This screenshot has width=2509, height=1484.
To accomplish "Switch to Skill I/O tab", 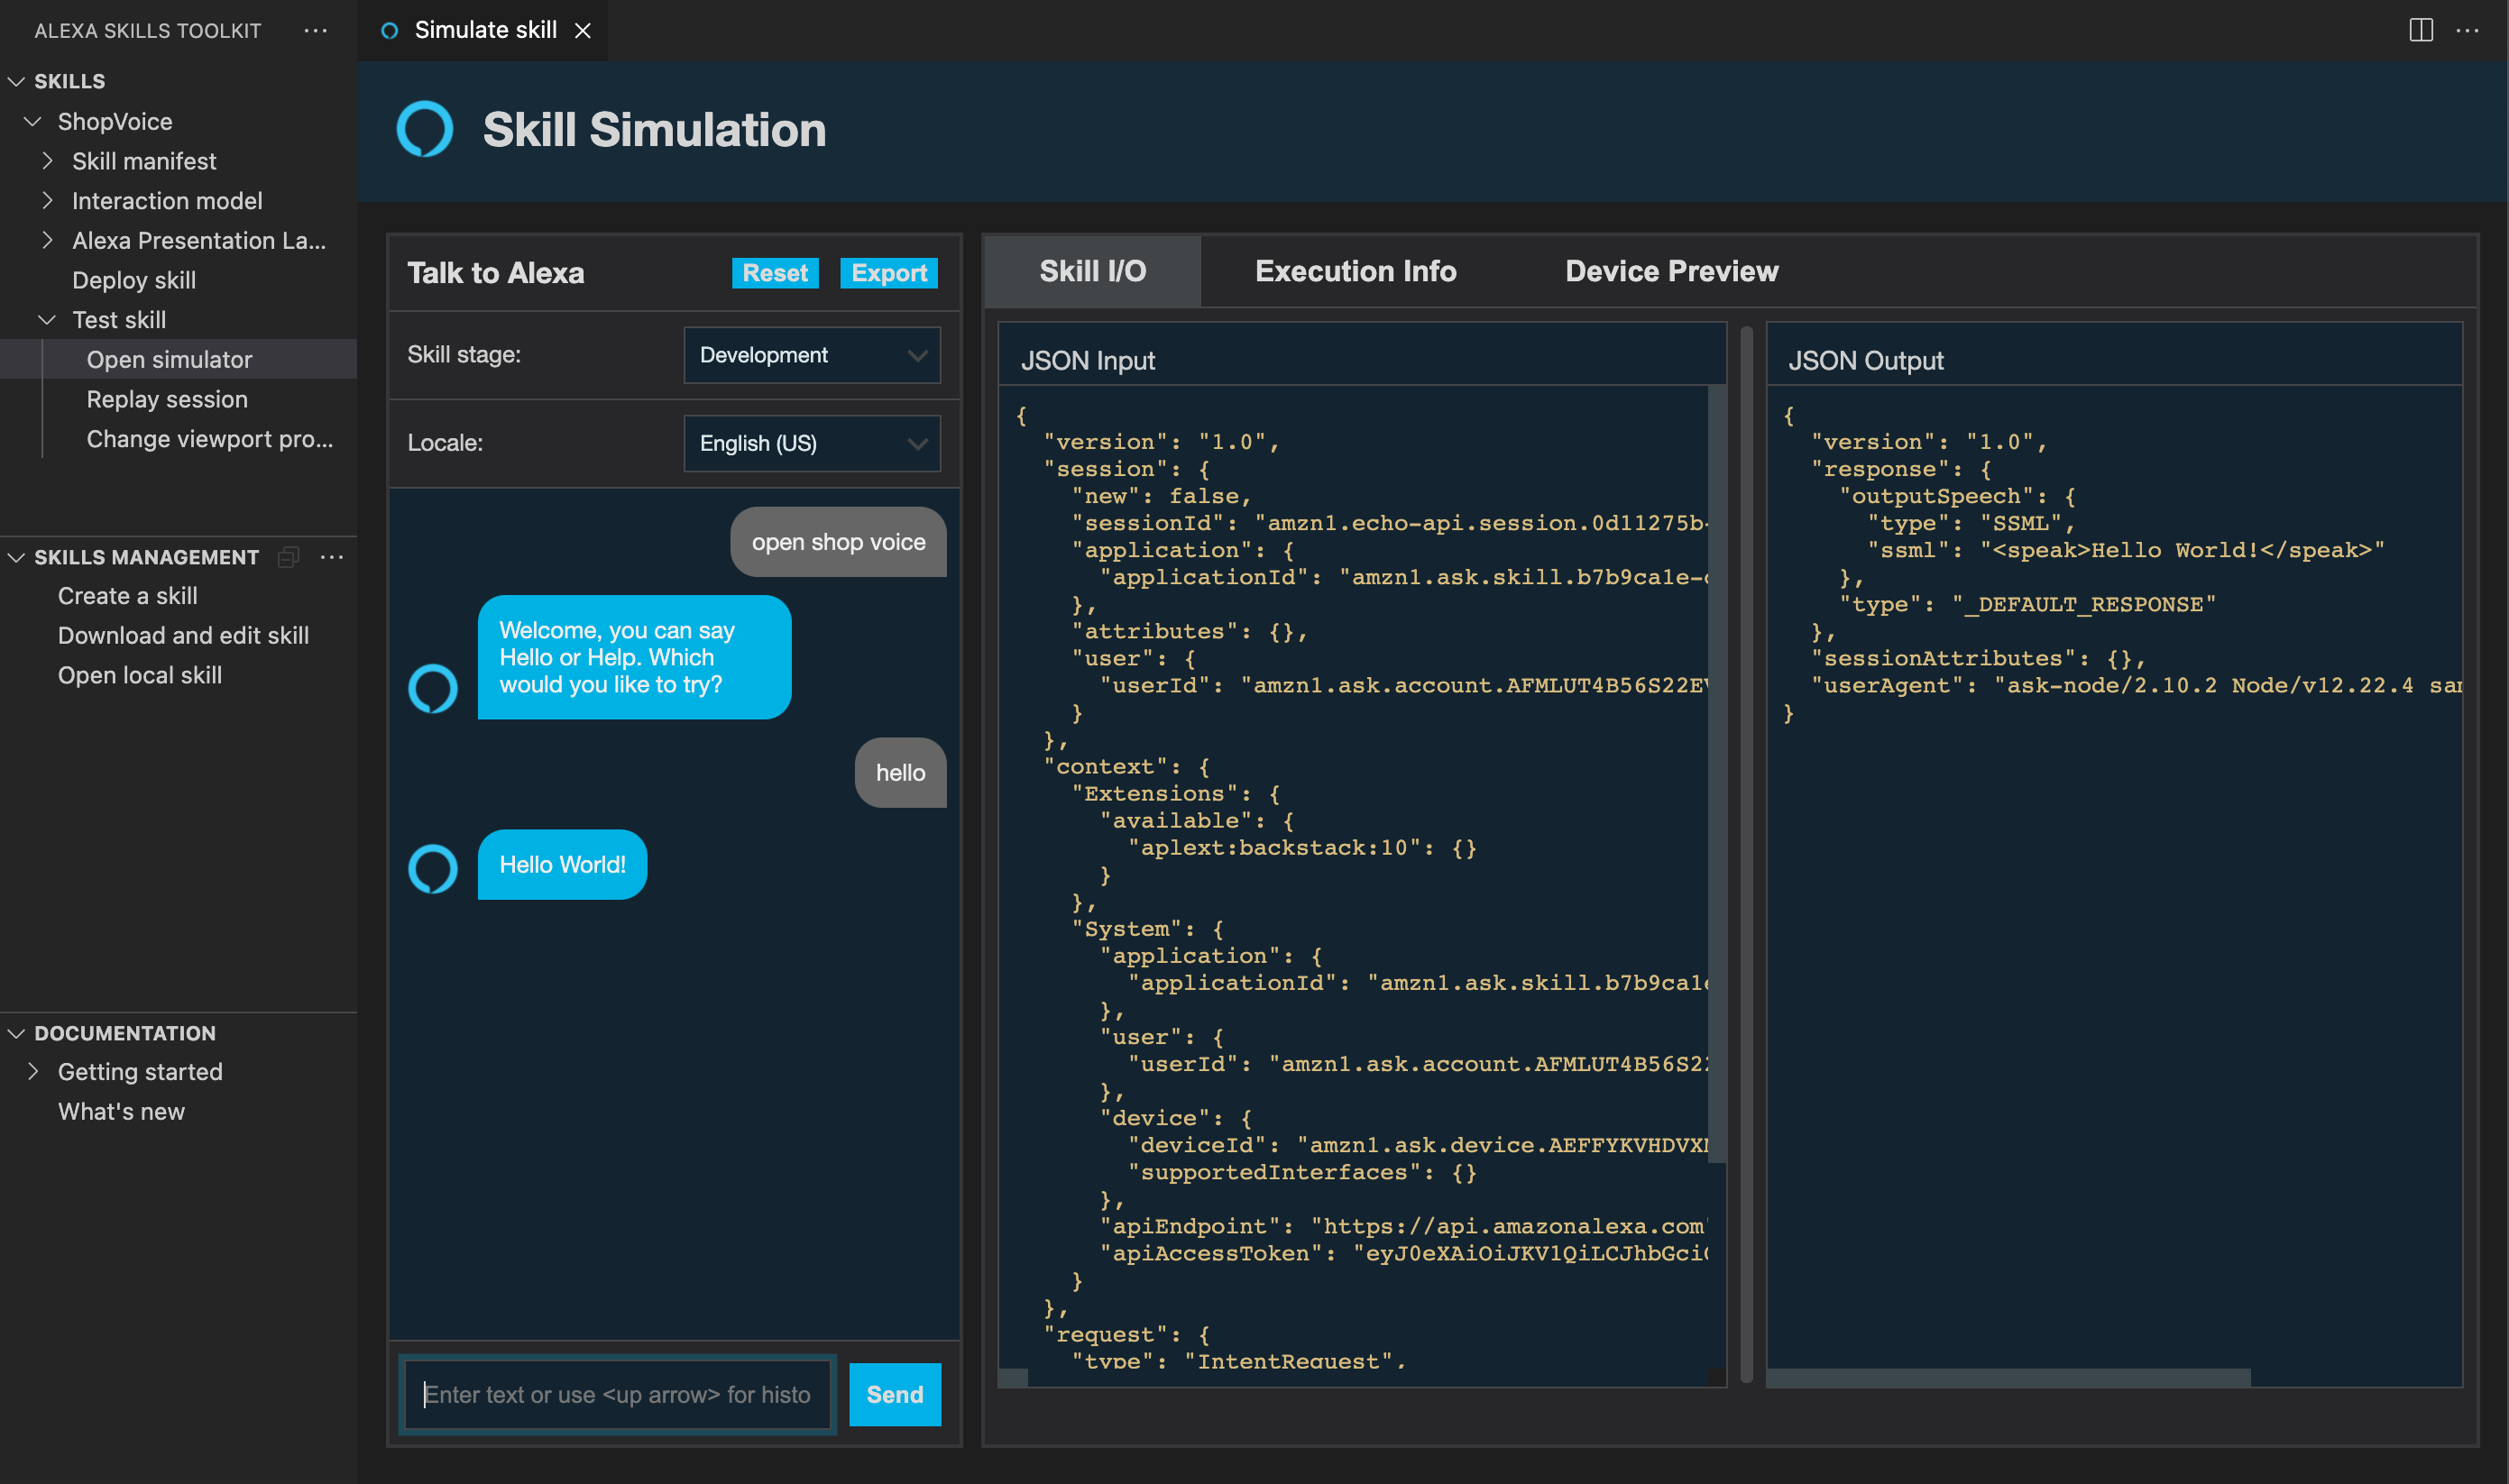I will 1092,271.
